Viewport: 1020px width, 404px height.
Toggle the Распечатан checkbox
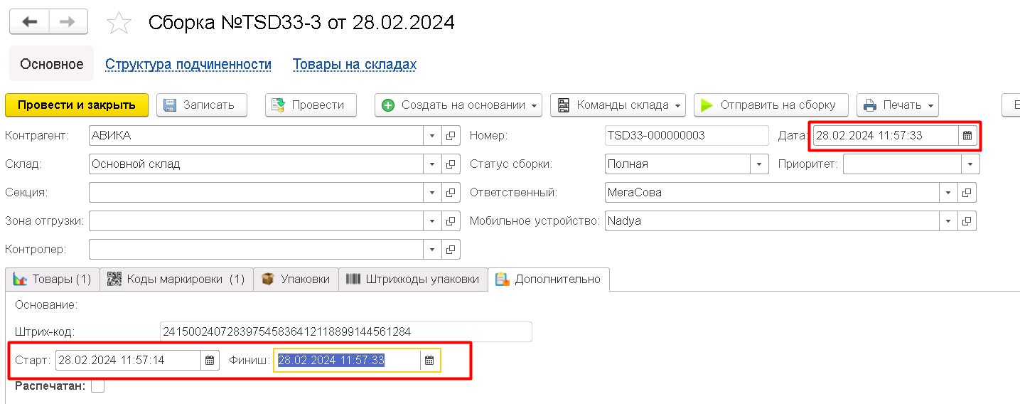pos(98,386)
